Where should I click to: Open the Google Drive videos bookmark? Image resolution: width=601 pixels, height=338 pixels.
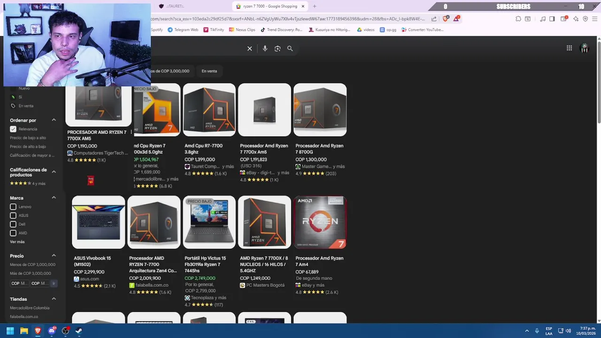(366, 30)
